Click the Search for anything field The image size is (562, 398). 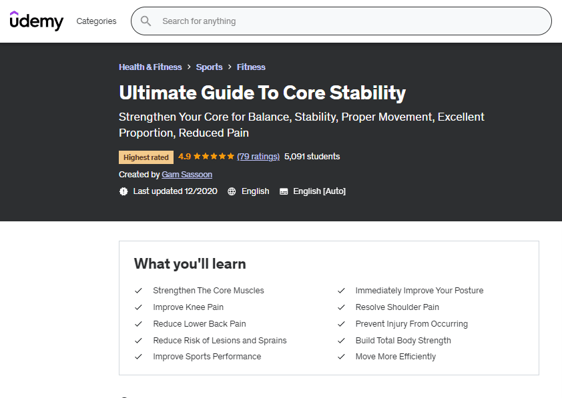[x=347, y=21]
